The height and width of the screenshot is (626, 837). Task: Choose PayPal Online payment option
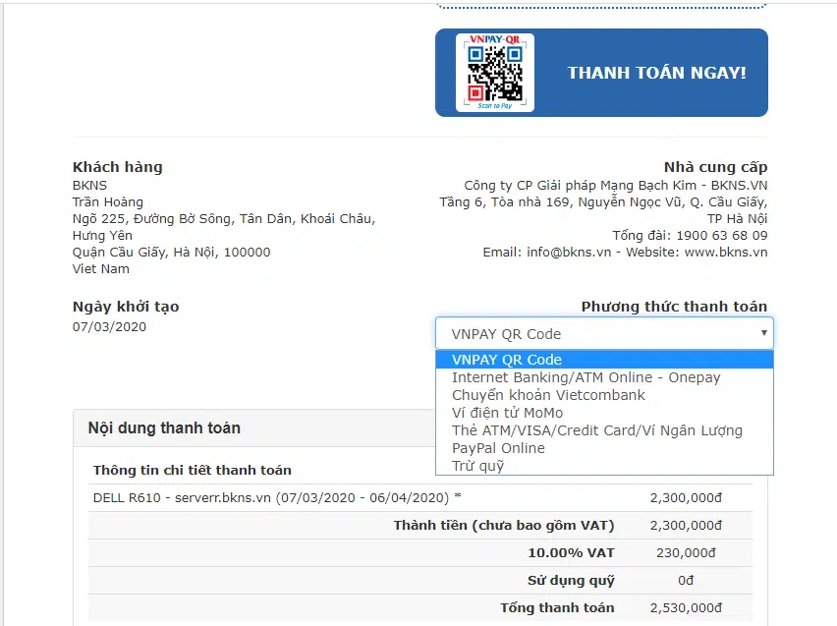click(x=604, y=448)
